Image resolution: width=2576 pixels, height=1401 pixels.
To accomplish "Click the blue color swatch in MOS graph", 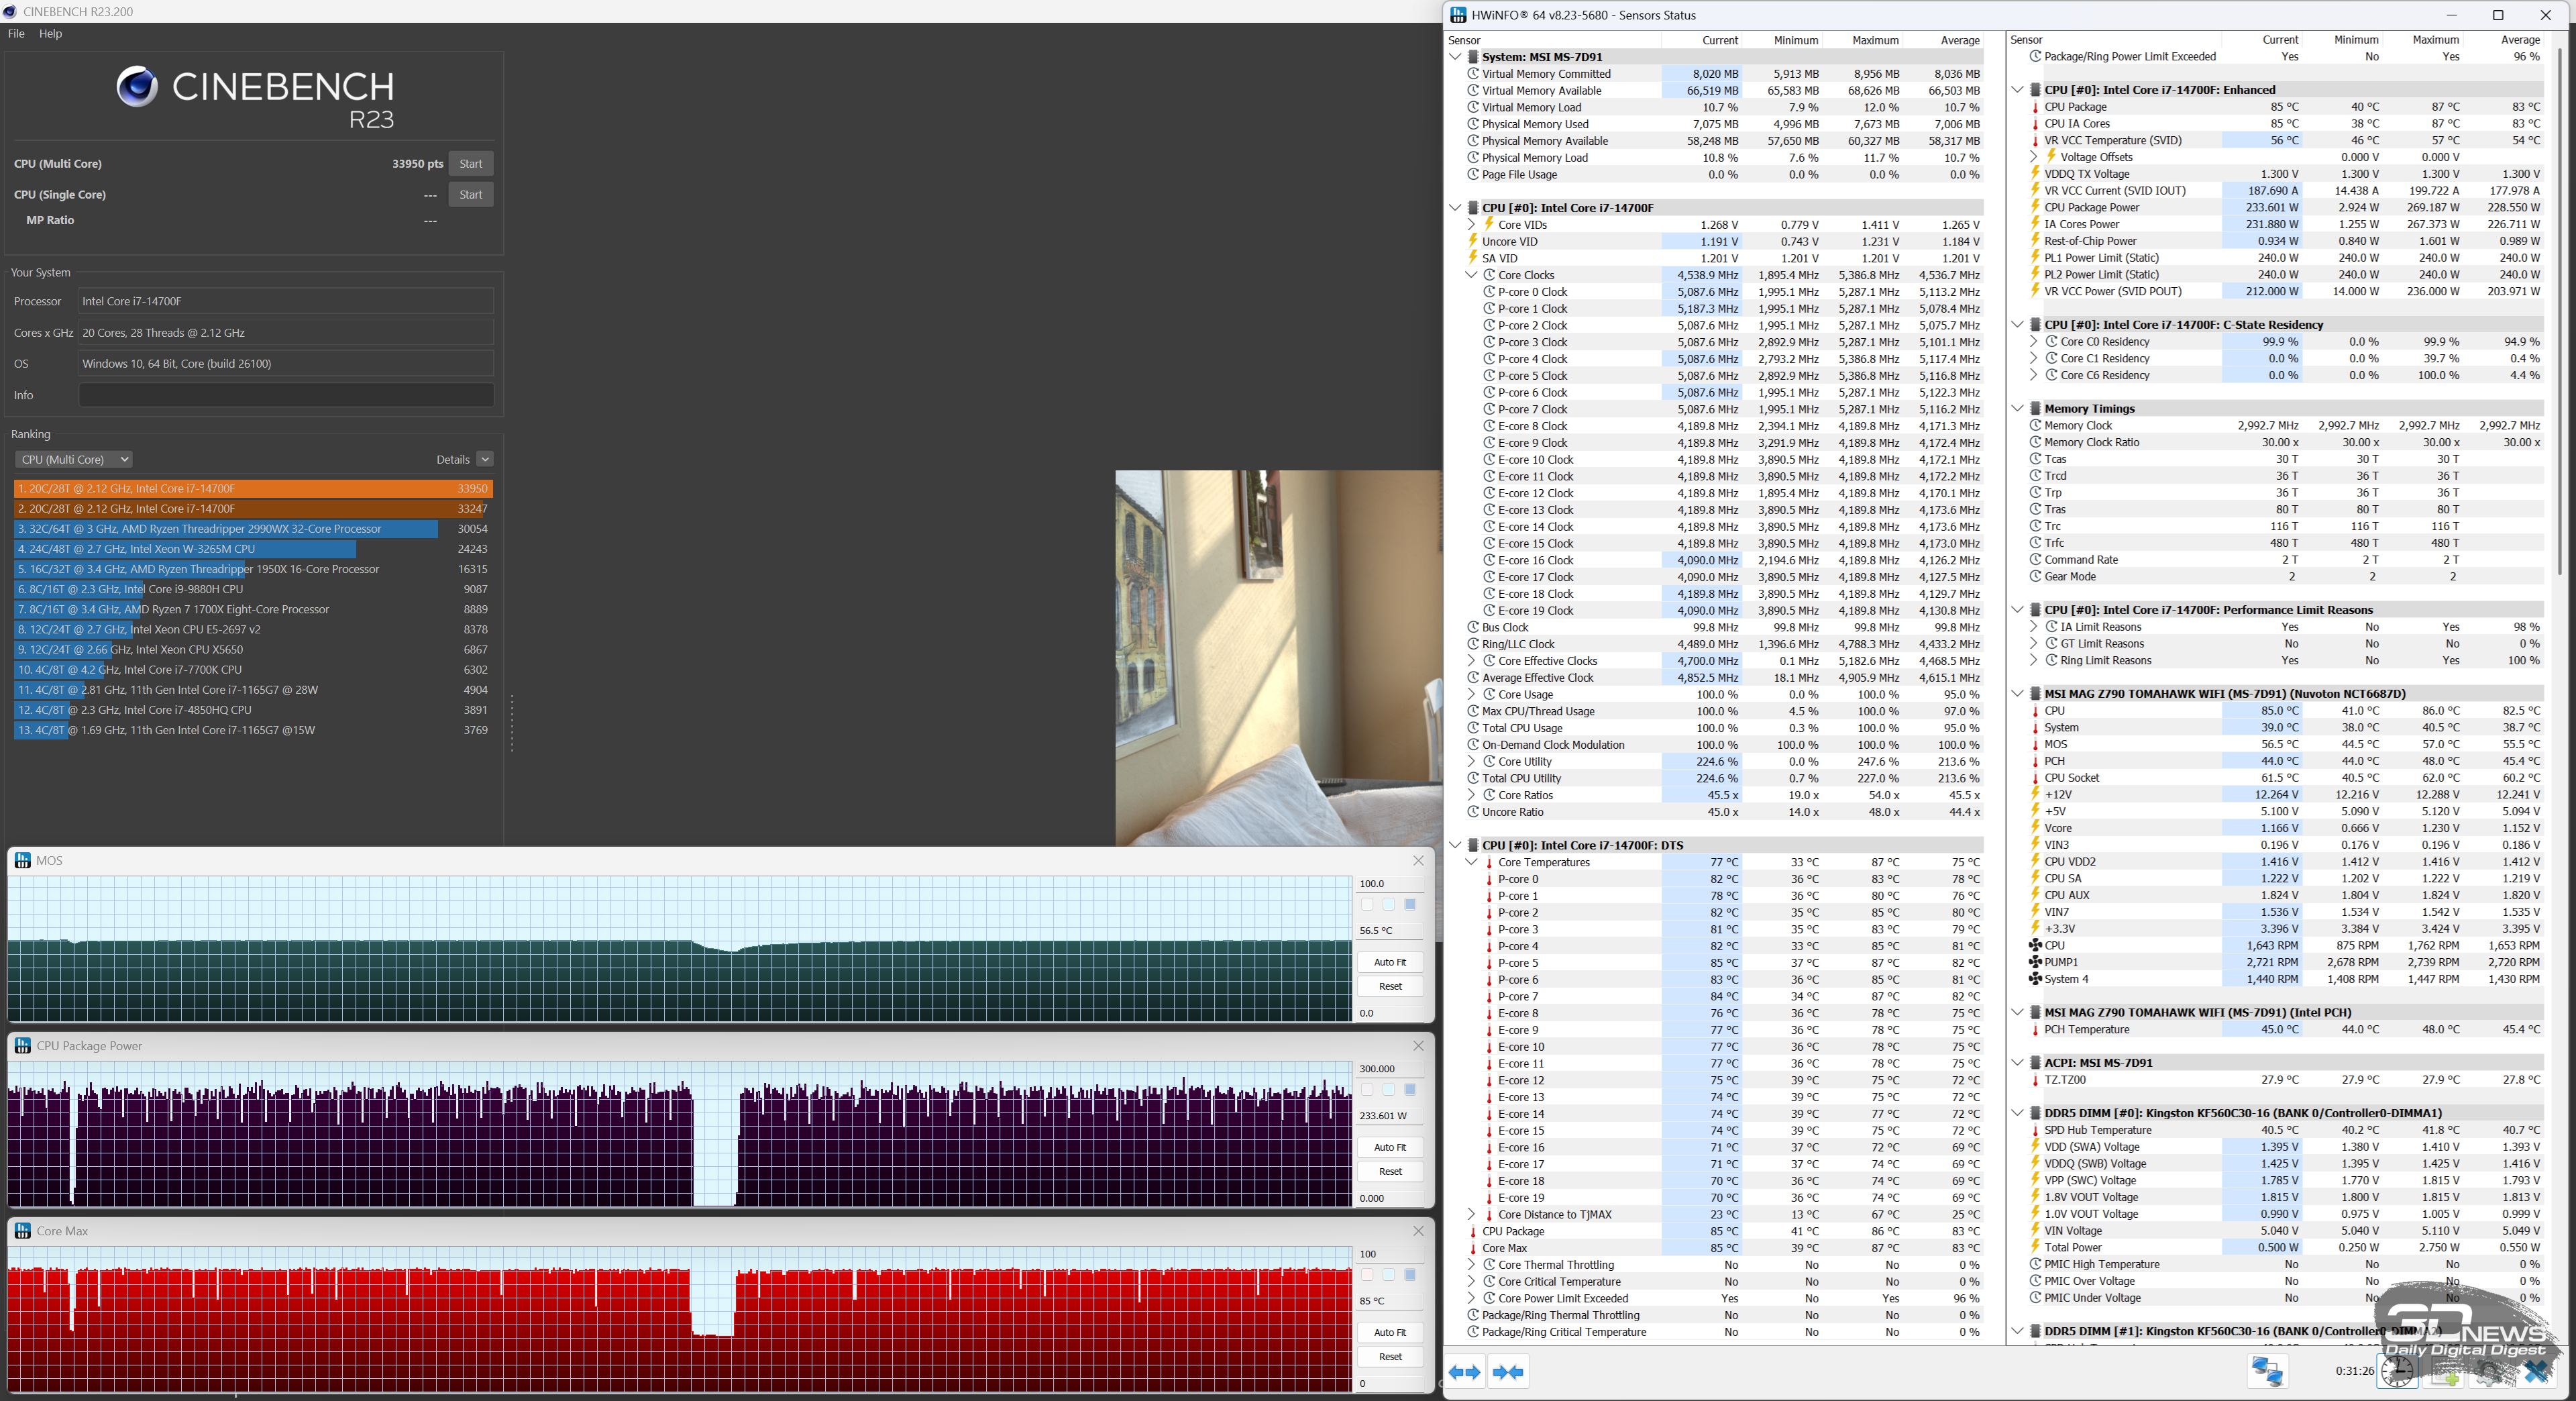I will click(x=1410, y=905).
